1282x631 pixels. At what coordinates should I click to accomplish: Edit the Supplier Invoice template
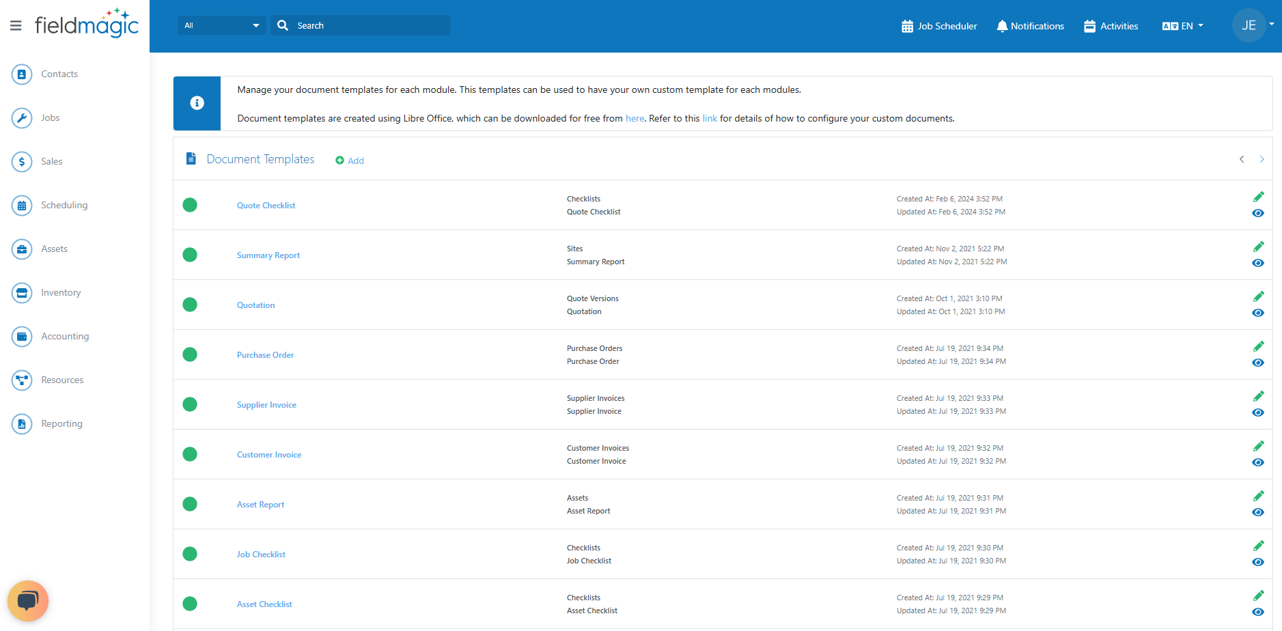click(x=1258, y=396)
